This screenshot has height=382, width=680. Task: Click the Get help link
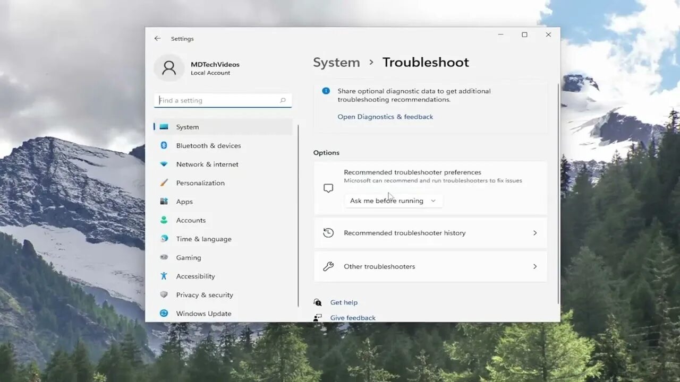pyautogui.click(x=344, y=302)
